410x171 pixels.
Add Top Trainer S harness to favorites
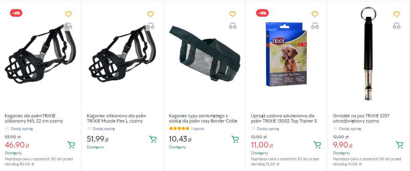pyautogui.click(x=315, y=14)
